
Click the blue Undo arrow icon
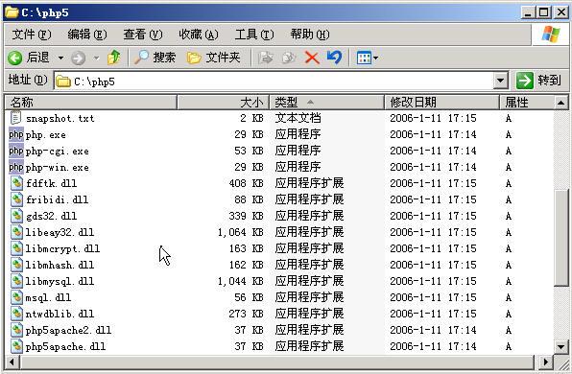point(334,58)
